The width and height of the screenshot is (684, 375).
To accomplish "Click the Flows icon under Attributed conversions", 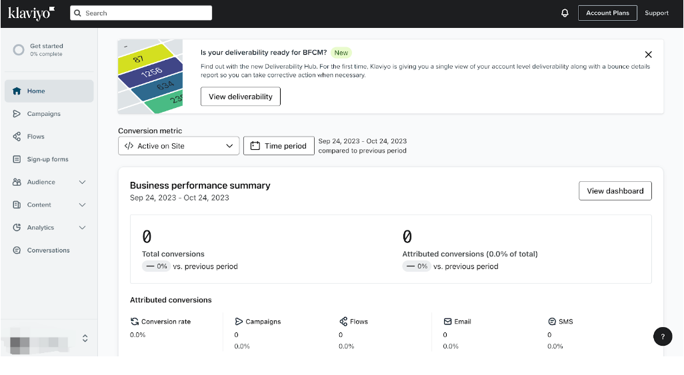I will (x=343, y=321).
